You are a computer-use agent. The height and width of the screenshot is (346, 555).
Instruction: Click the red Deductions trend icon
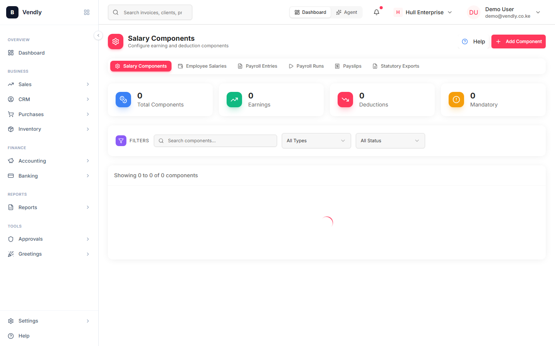click(x=345, y=100)
